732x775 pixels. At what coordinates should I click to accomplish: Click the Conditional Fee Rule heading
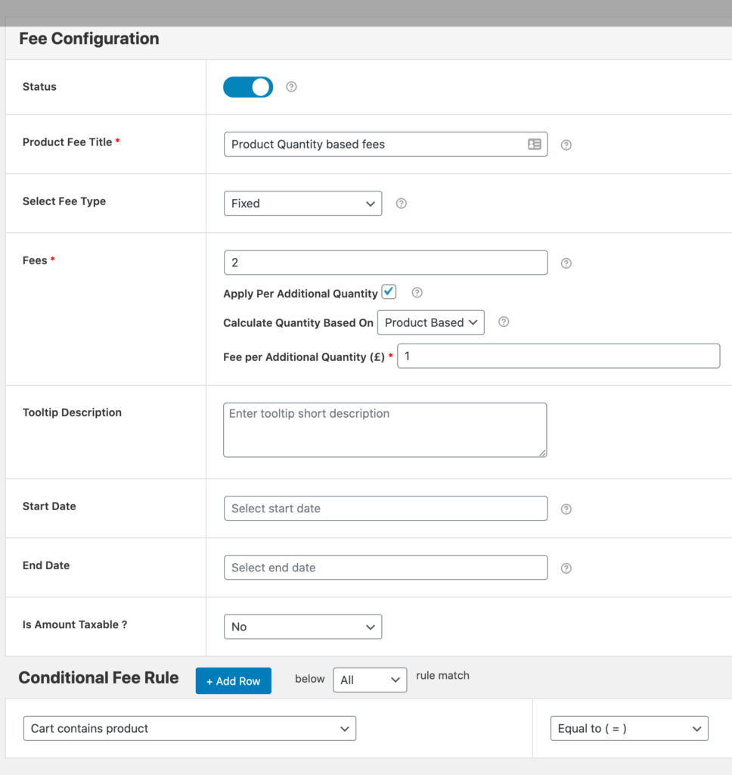(x=98, y=677)
